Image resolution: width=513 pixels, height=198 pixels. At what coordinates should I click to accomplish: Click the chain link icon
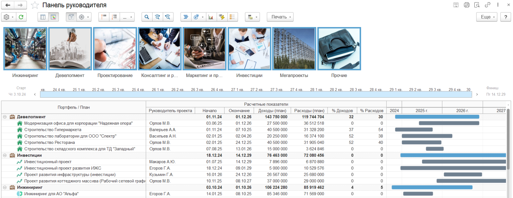tap(487, 5)
